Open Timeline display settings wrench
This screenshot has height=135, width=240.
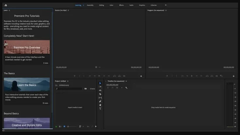pyautogui.click(x=126, y=88)
